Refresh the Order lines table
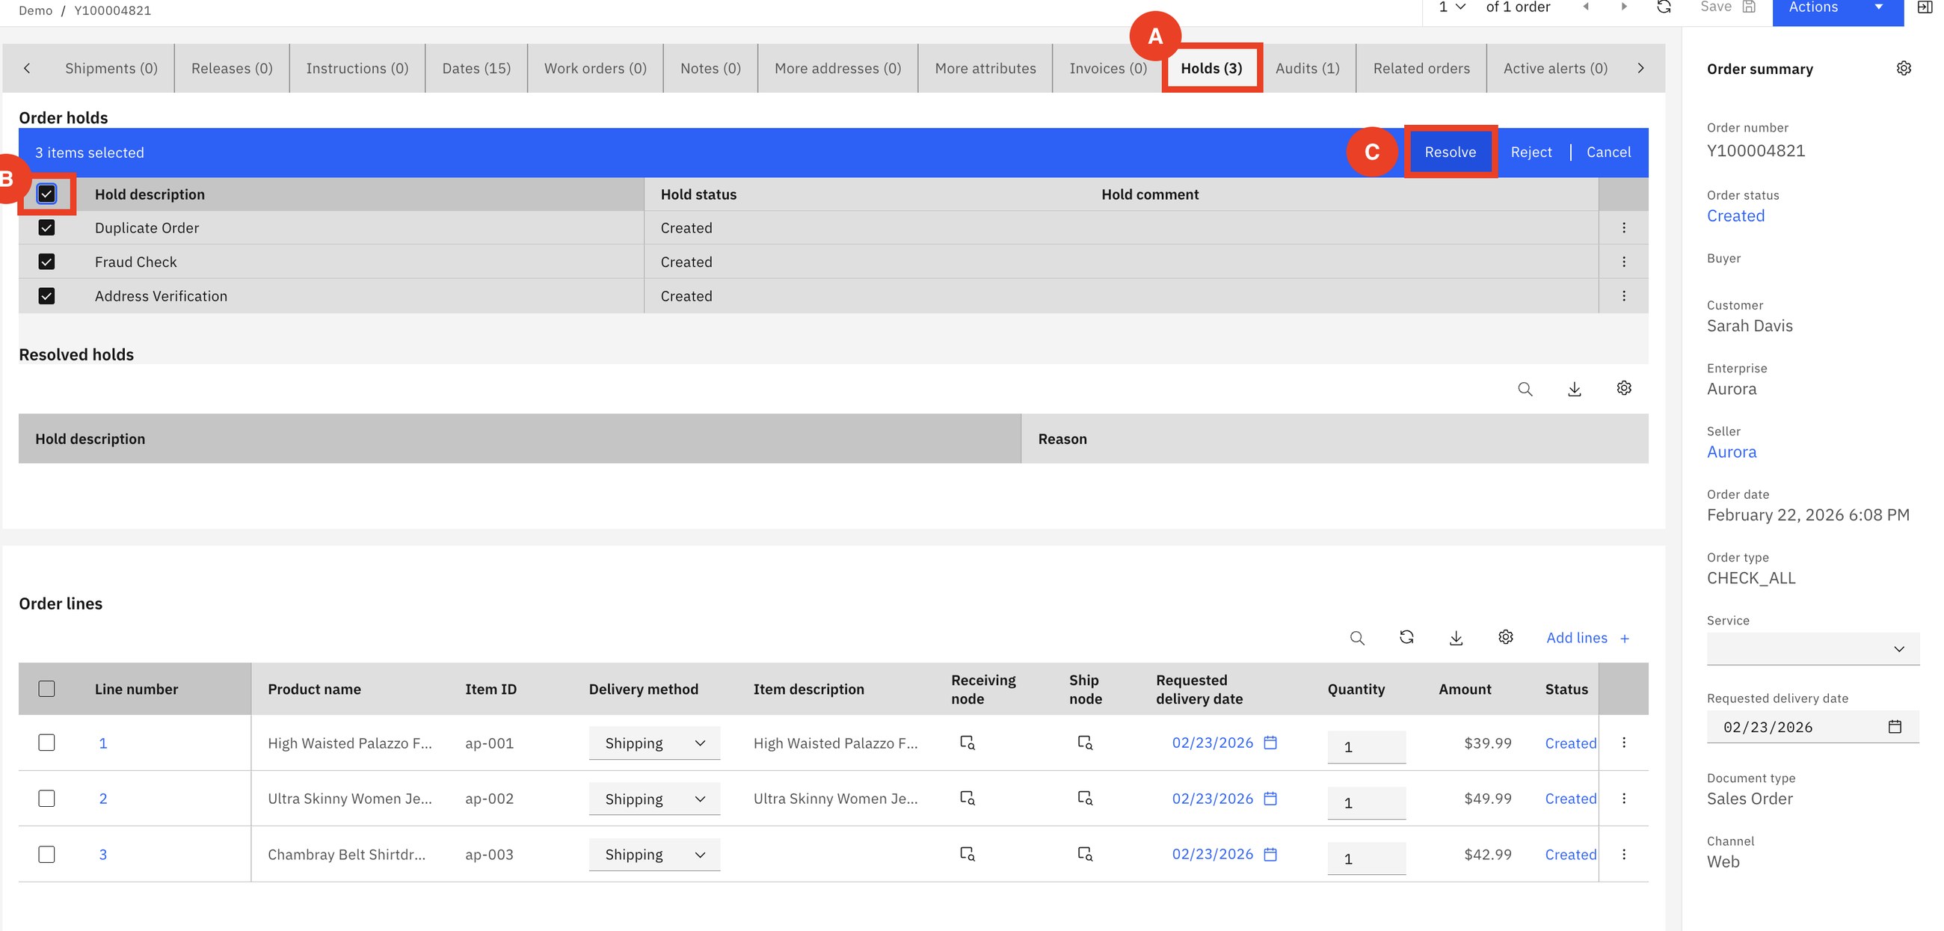This screenshot has width=1944, height=931. click(x=1406, y=638)
